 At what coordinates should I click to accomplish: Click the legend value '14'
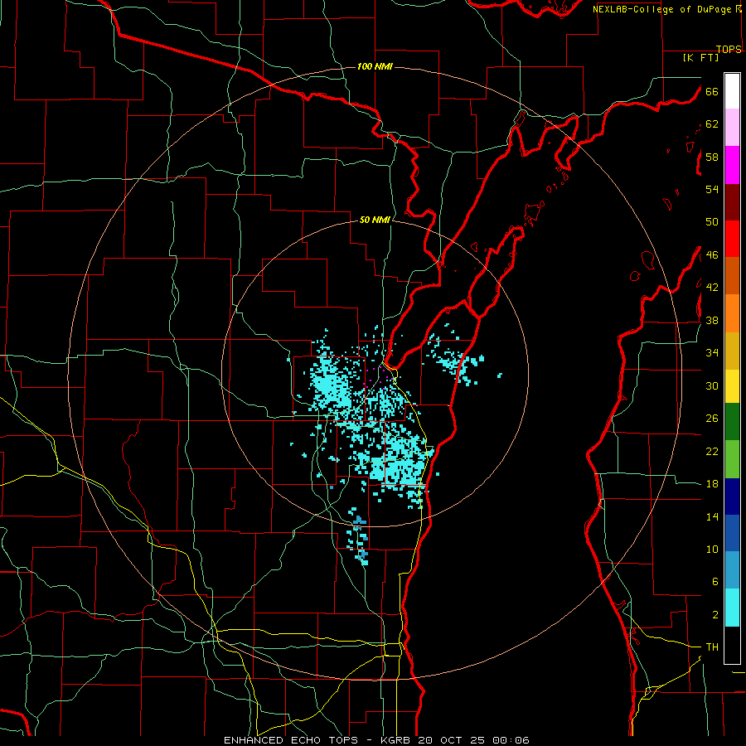712,516
